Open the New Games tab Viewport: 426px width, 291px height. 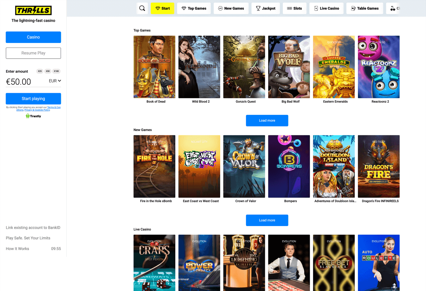point(231,9)
